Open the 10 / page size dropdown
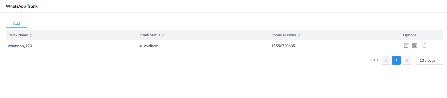Screen dimensions: 447x98 click(x=430, y=60)
